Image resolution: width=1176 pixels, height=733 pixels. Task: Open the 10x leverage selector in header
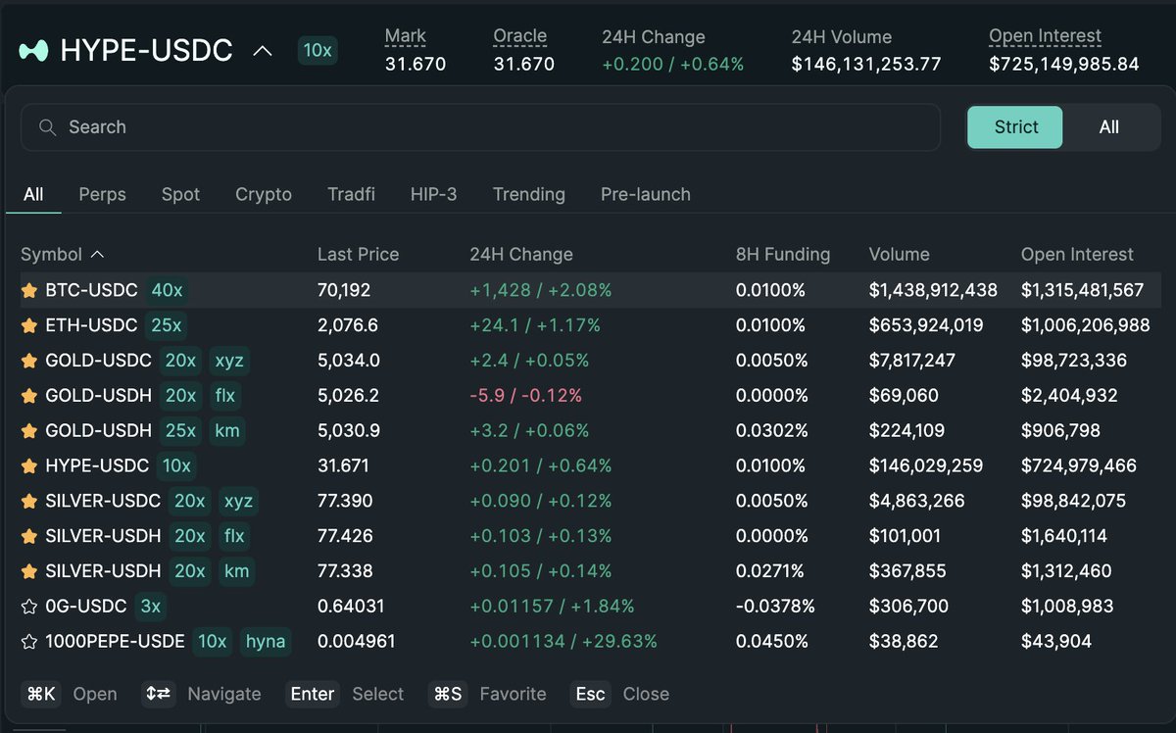[318, 50]
